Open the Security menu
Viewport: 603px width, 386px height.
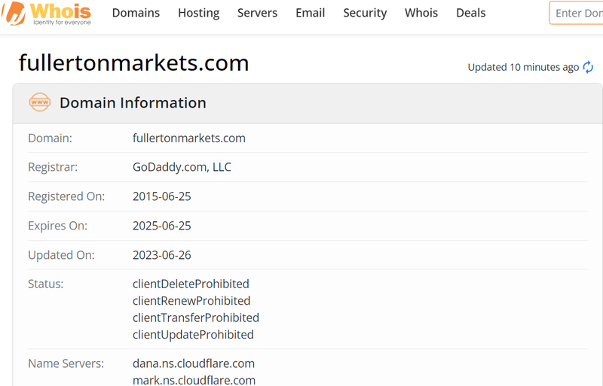coord(365,13)
